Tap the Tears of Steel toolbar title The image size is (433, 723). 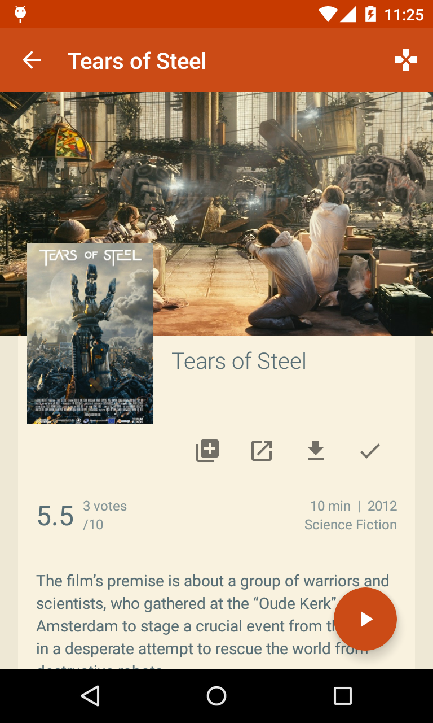point(137,61)
